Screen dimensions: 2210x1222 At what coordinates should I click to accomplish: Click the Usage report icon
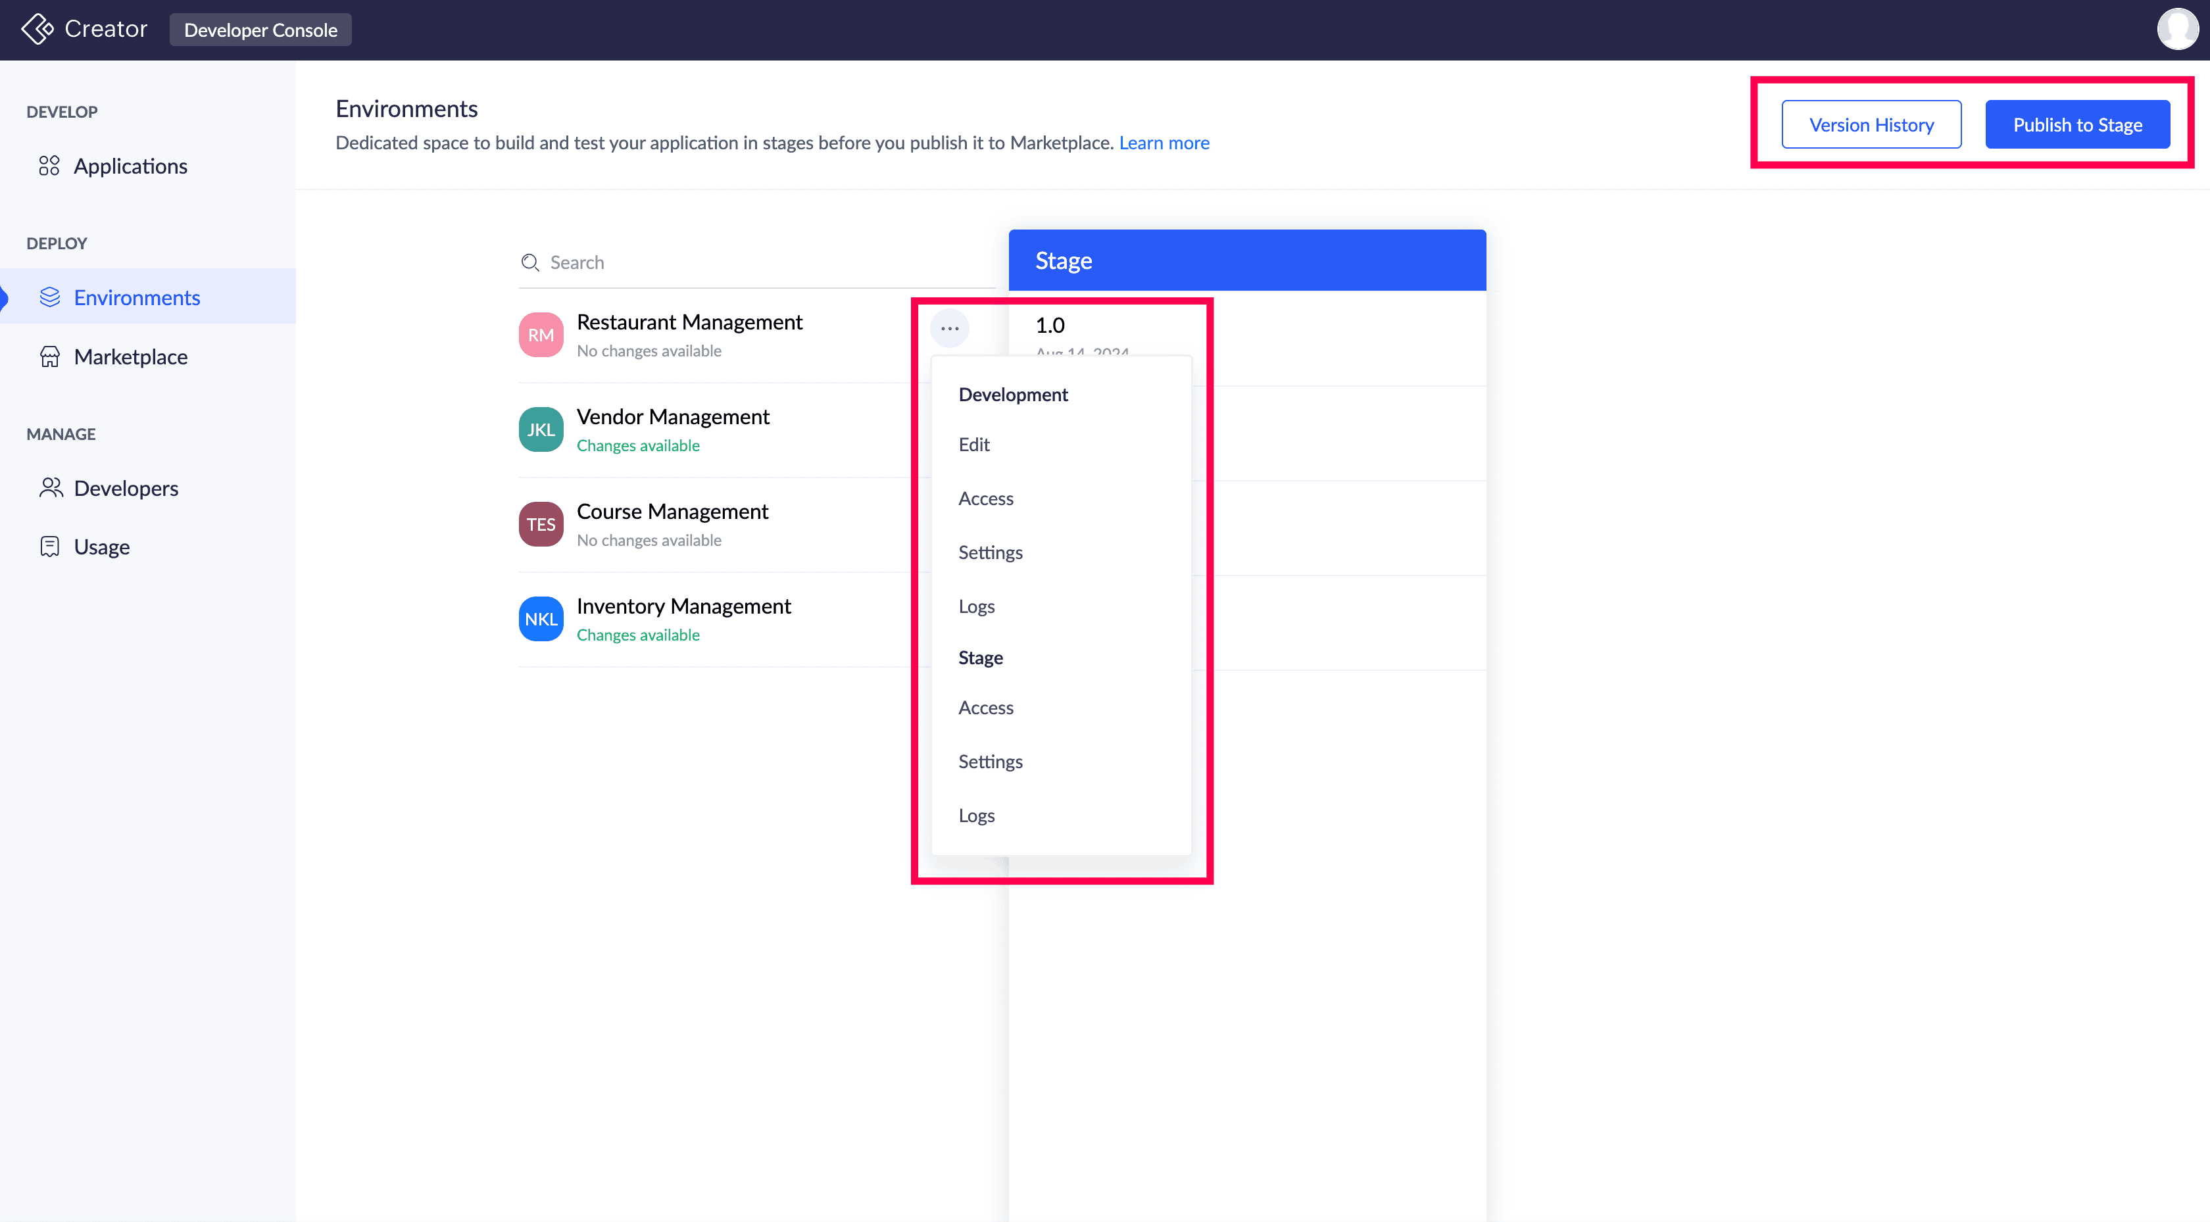pos(50,547)
